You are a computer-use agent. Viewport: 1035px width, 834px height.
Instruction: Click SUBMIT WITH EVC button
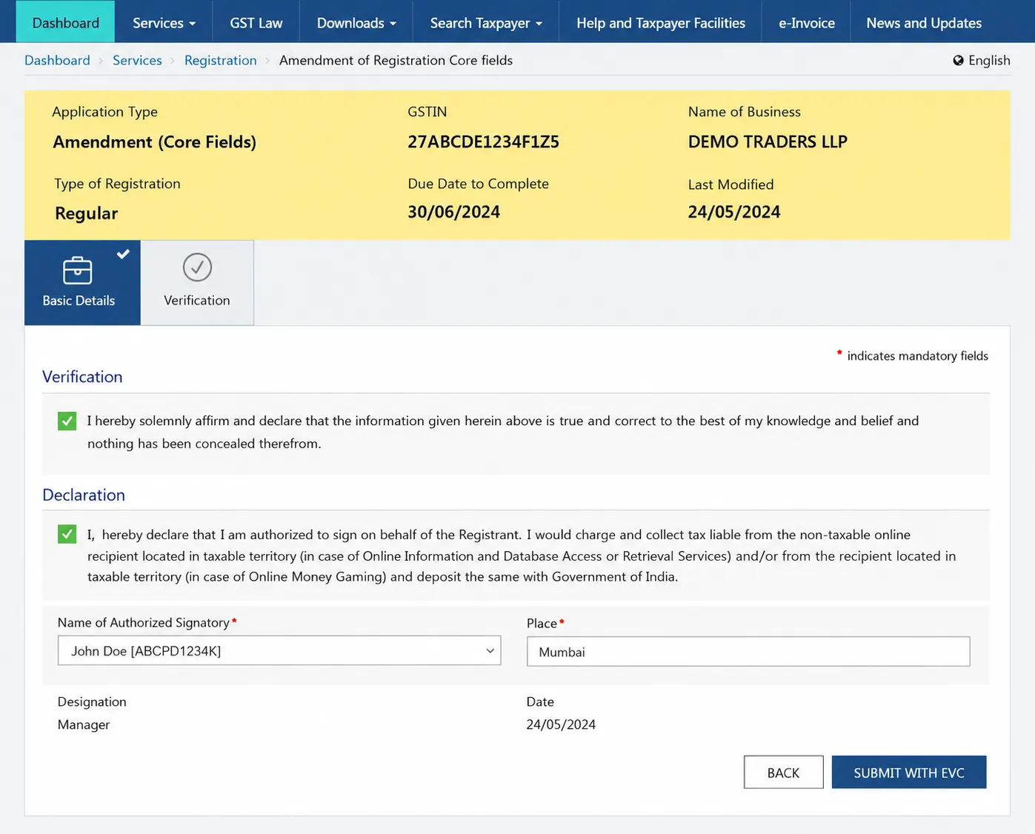909,773
